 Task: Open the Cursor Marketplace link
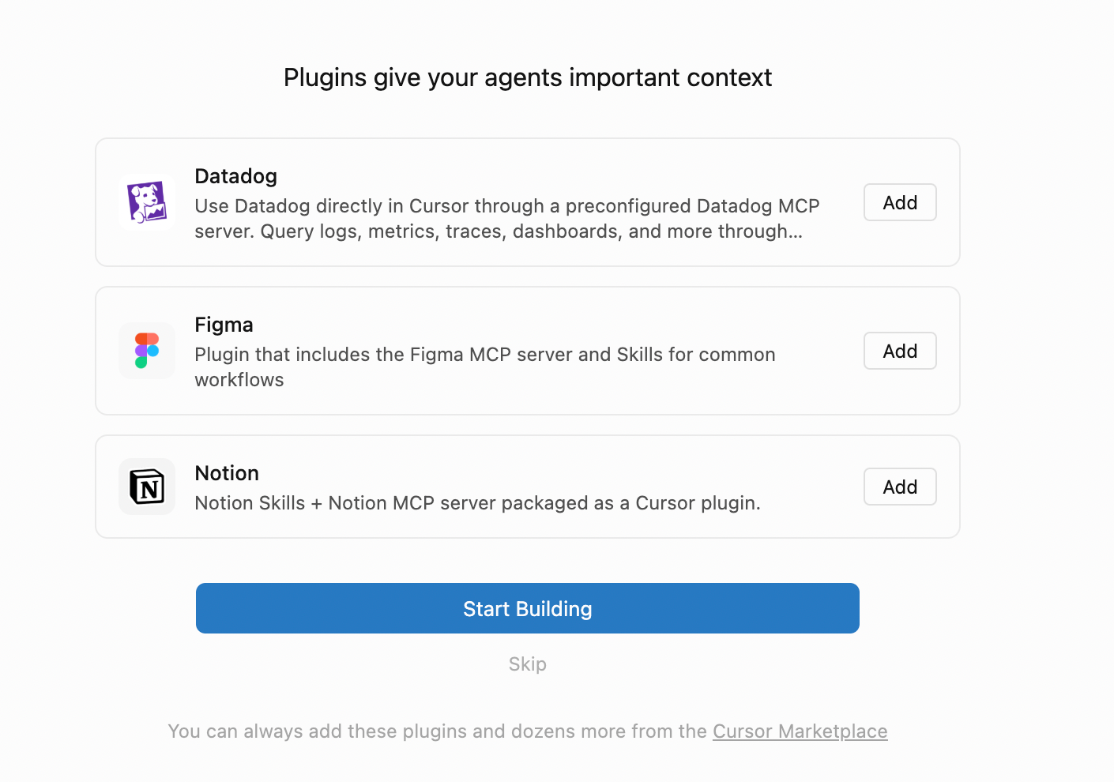point(800,731)
